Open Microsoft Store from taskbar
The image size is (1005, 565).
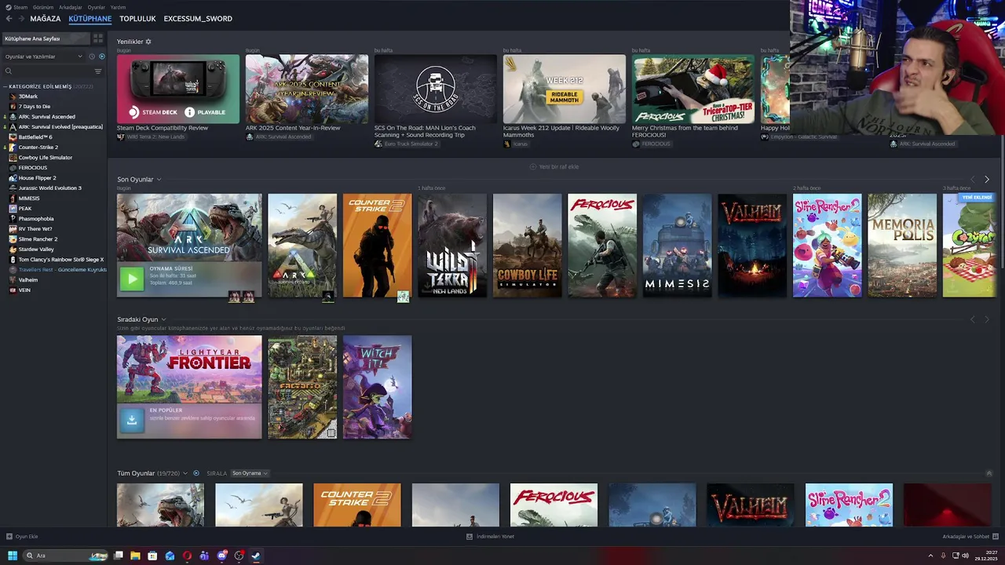point(152,556)
